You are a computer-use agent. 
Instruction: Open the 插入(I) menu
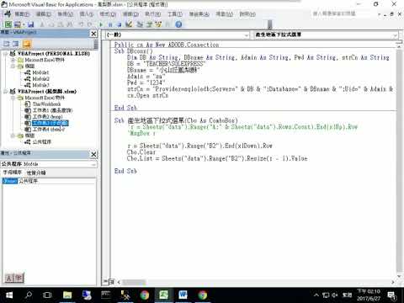(x=87, y=14)
